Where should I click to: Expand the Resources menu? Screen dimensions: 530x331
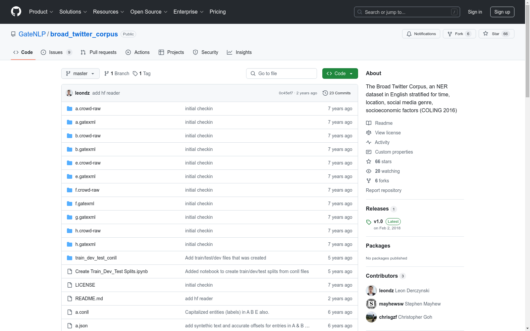point(109,12)
